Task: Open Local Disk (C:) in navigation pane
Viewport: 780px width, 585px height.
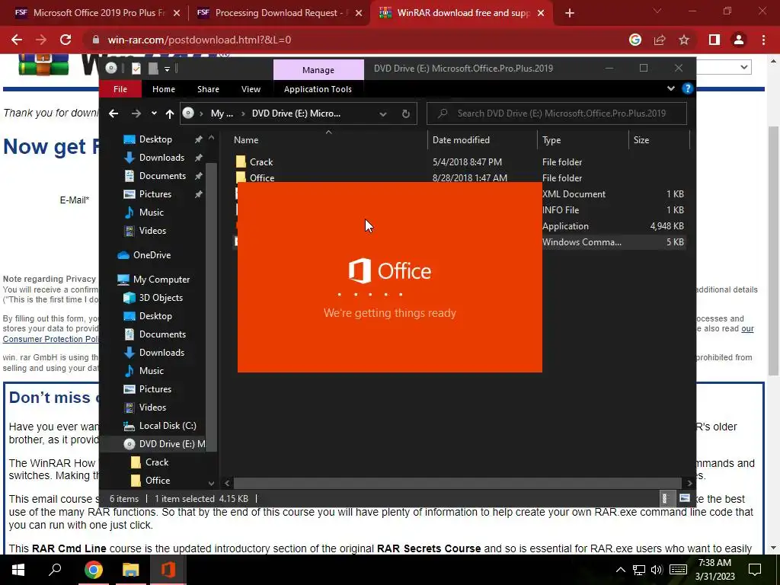Action: coord(167,426)
